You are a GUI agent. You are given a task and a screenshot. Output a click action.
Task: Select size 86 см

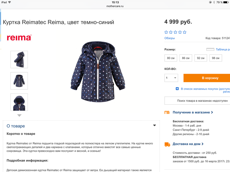pos(186,58)
